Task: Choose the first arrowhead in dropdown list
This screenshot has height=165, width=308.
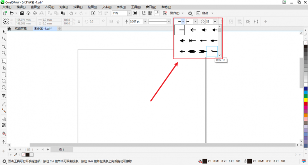Action: (x=193, y=30)
